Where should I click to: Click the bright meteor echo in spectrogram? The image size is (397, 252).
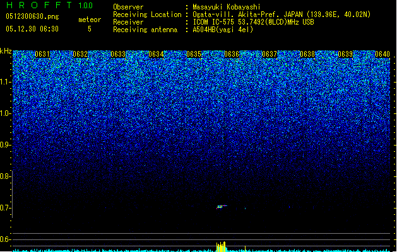coord(222,207)
